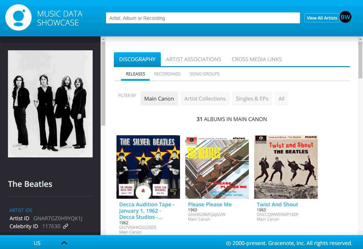Open the Cross Media Links tab
This screenshot has width=363, height=249.
coord(256,60)
